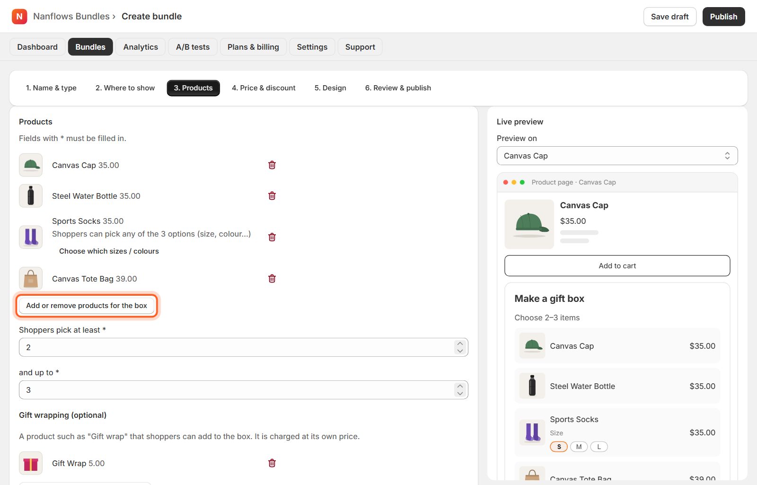Go to step 2. Where to show

[125, 88]
